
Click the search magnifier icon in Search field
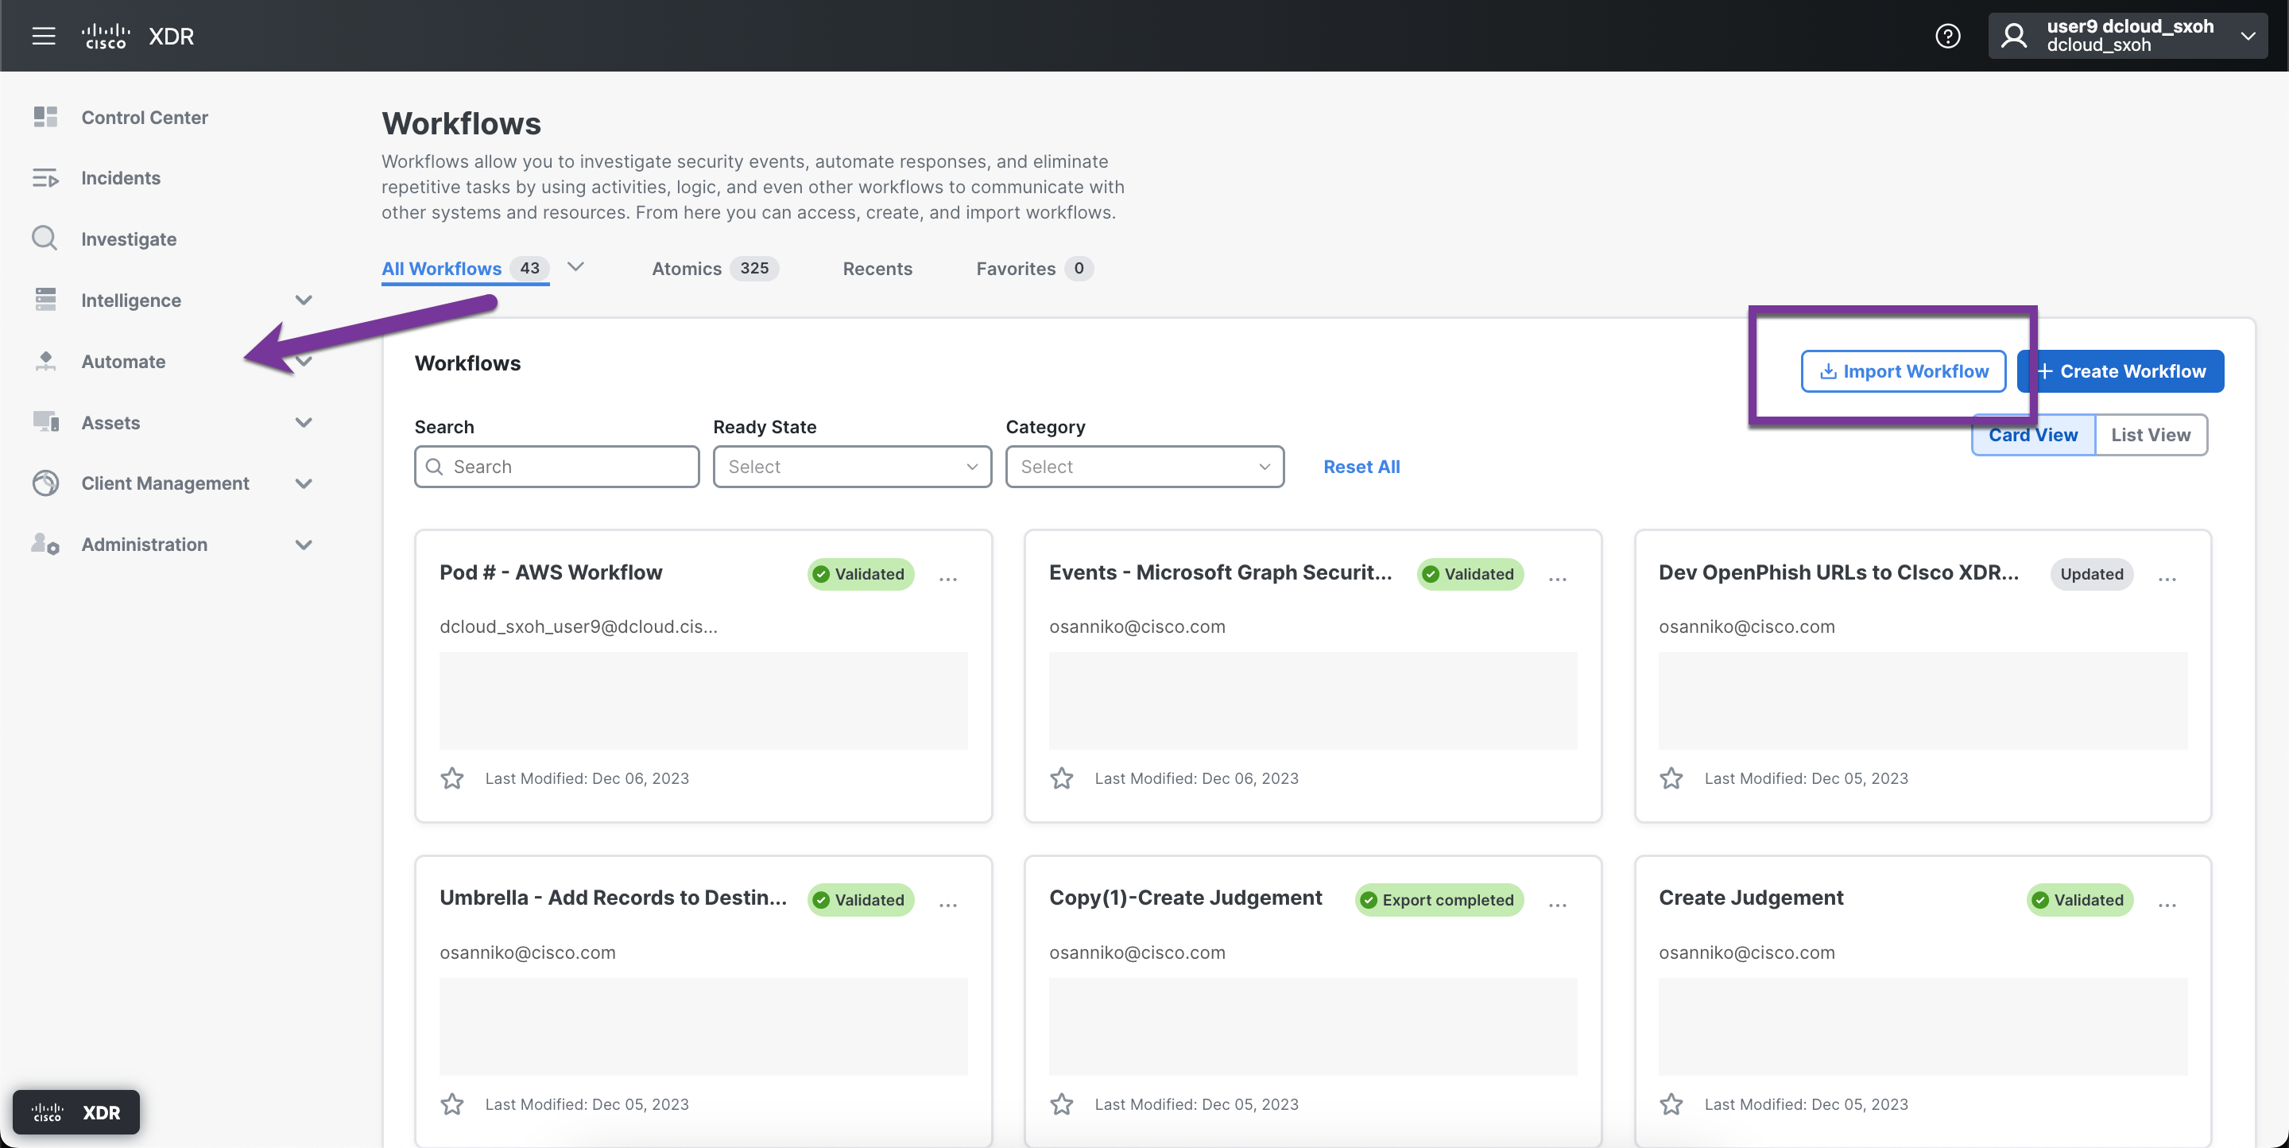click(x=435, y=467)
